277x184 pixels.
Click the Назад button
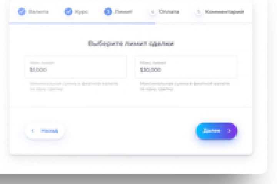pos(45,131)
